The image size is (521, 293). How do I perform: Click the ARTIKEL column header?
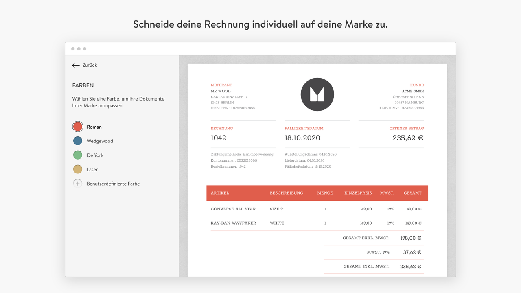[x=220, y=193]
